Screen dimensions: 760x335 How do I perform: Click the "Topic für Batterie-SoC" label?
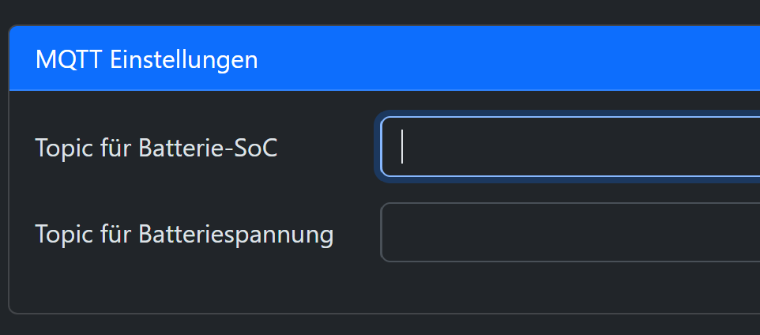156,148
